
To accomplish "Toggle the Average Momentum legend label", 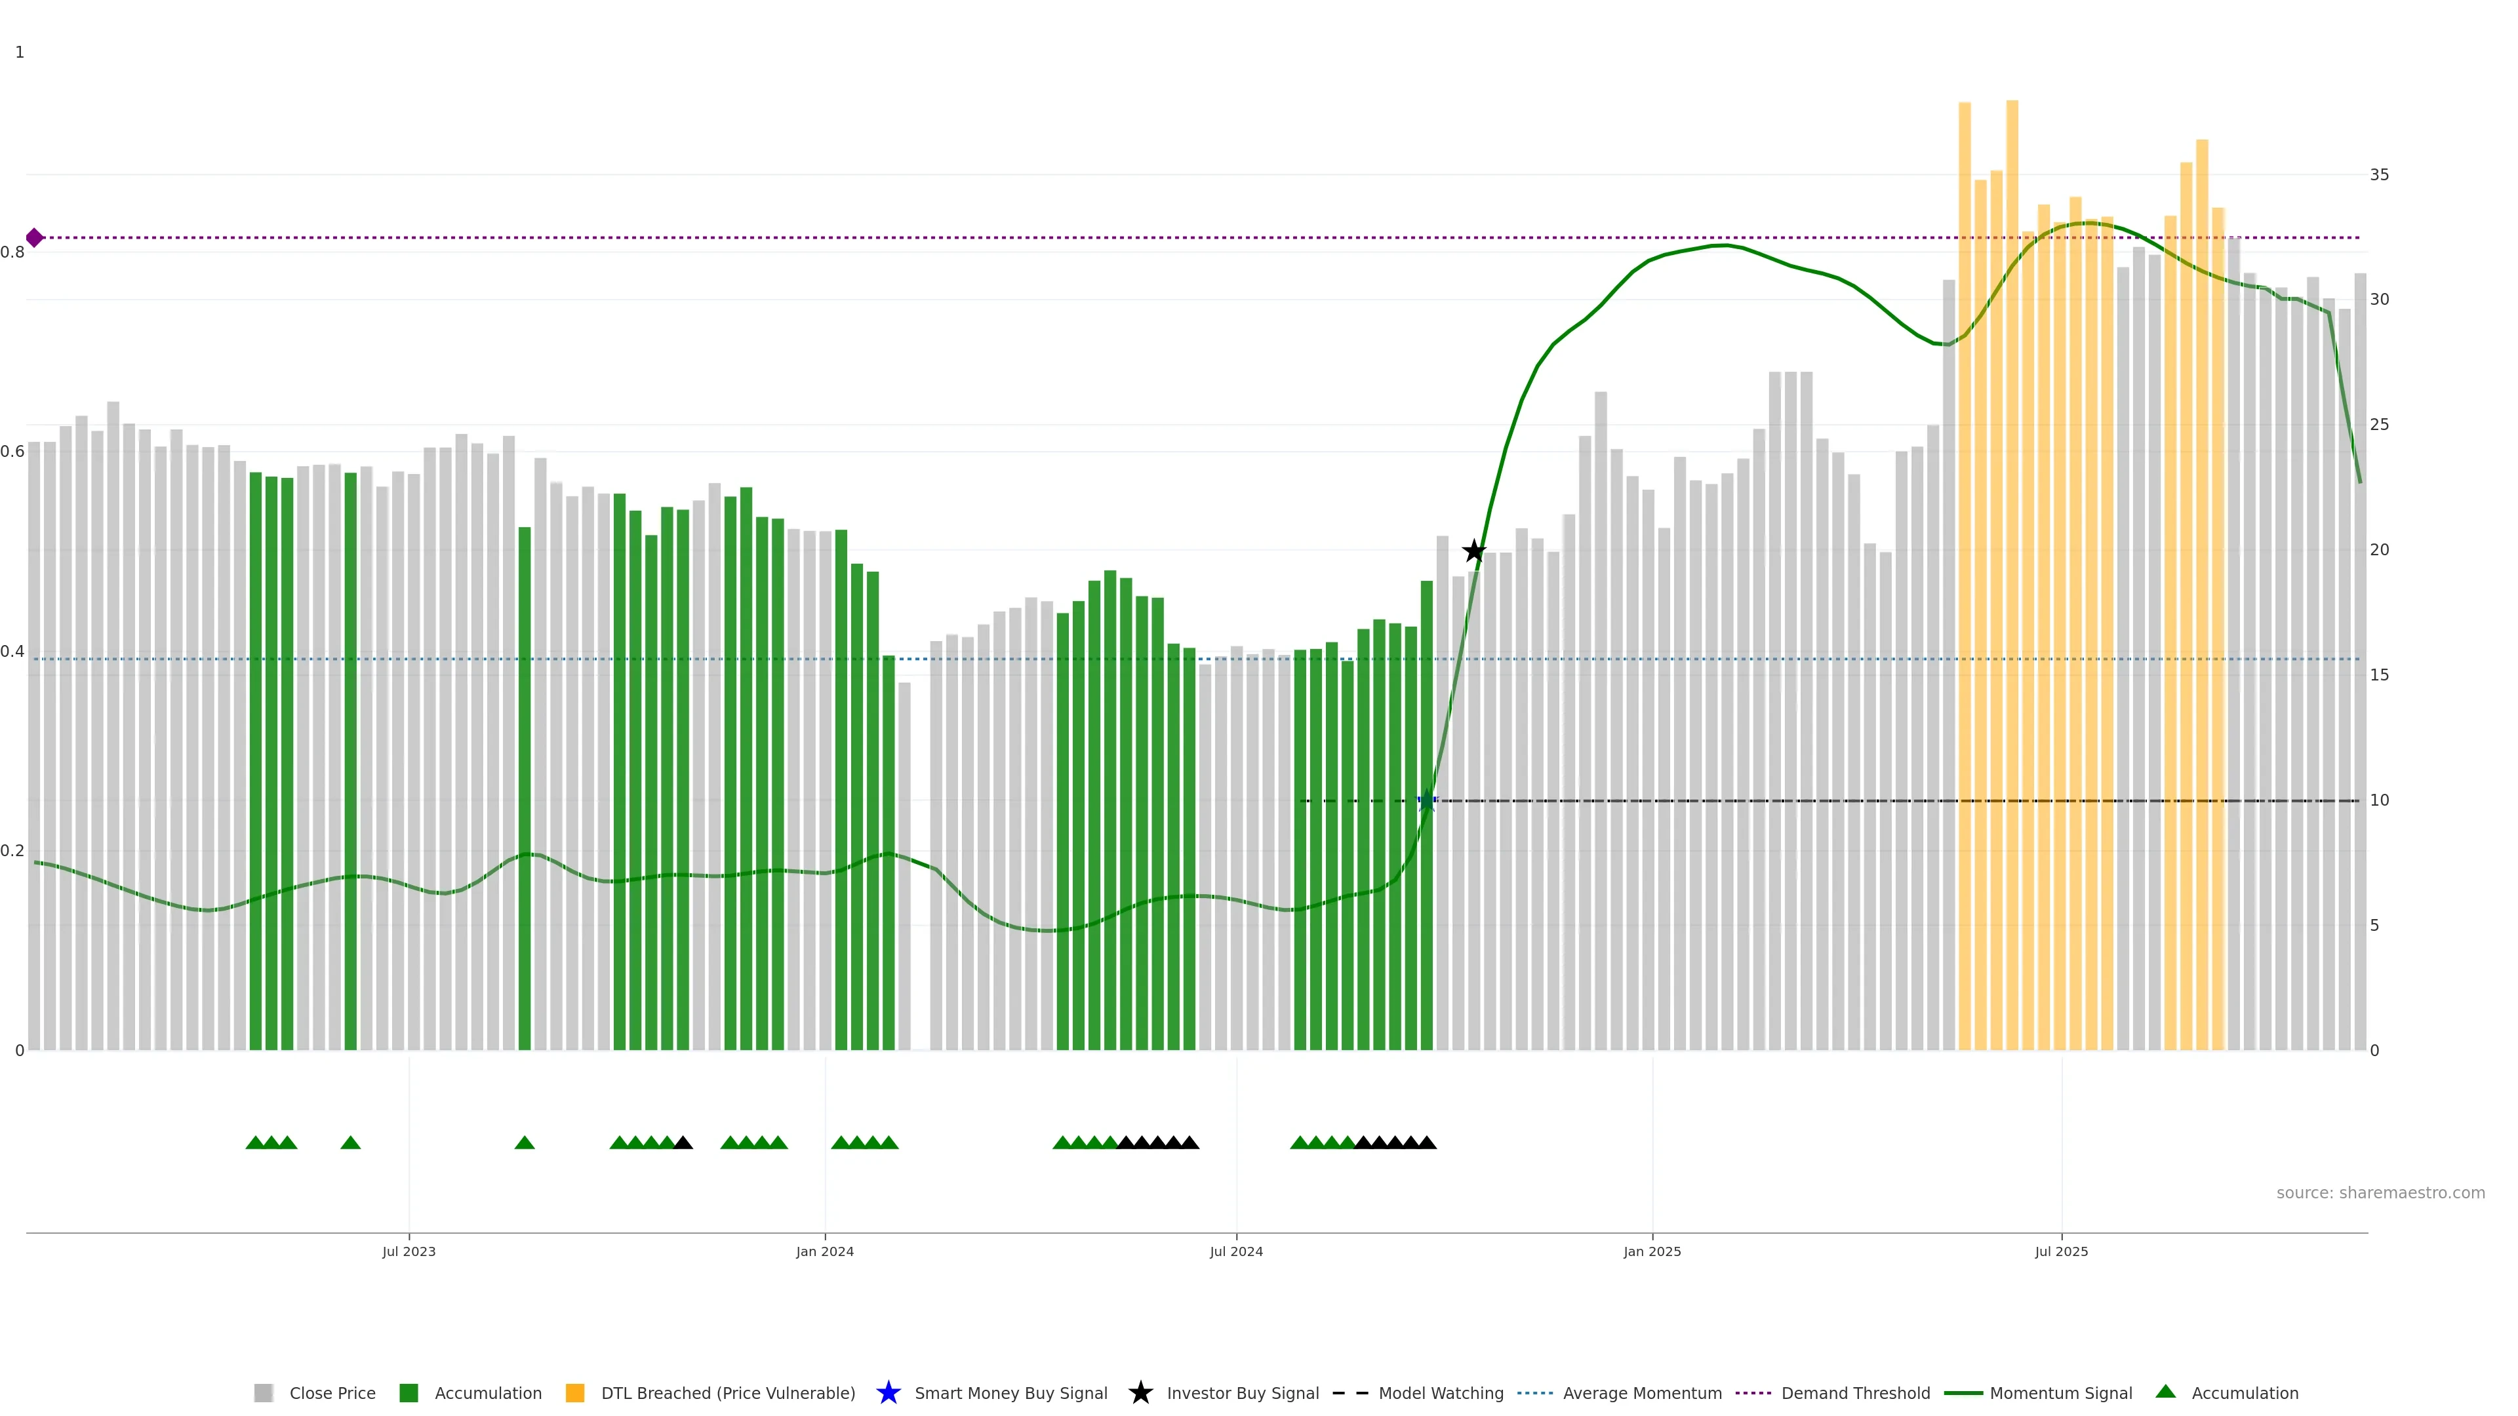I will click(1641, 1392).
